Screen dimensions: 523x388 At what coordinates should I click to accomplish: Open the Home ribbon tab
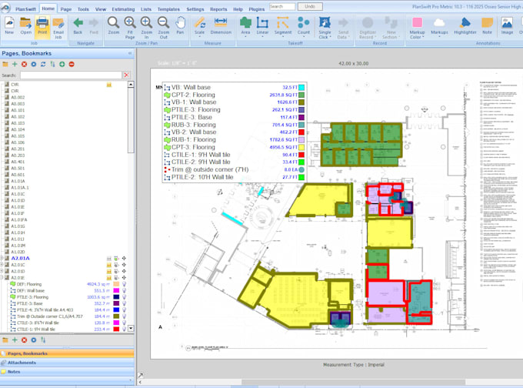pyautogui.click(x=48, y=8)
